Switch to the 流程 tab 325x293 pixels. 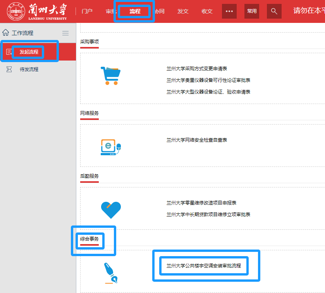click(135, 11)
